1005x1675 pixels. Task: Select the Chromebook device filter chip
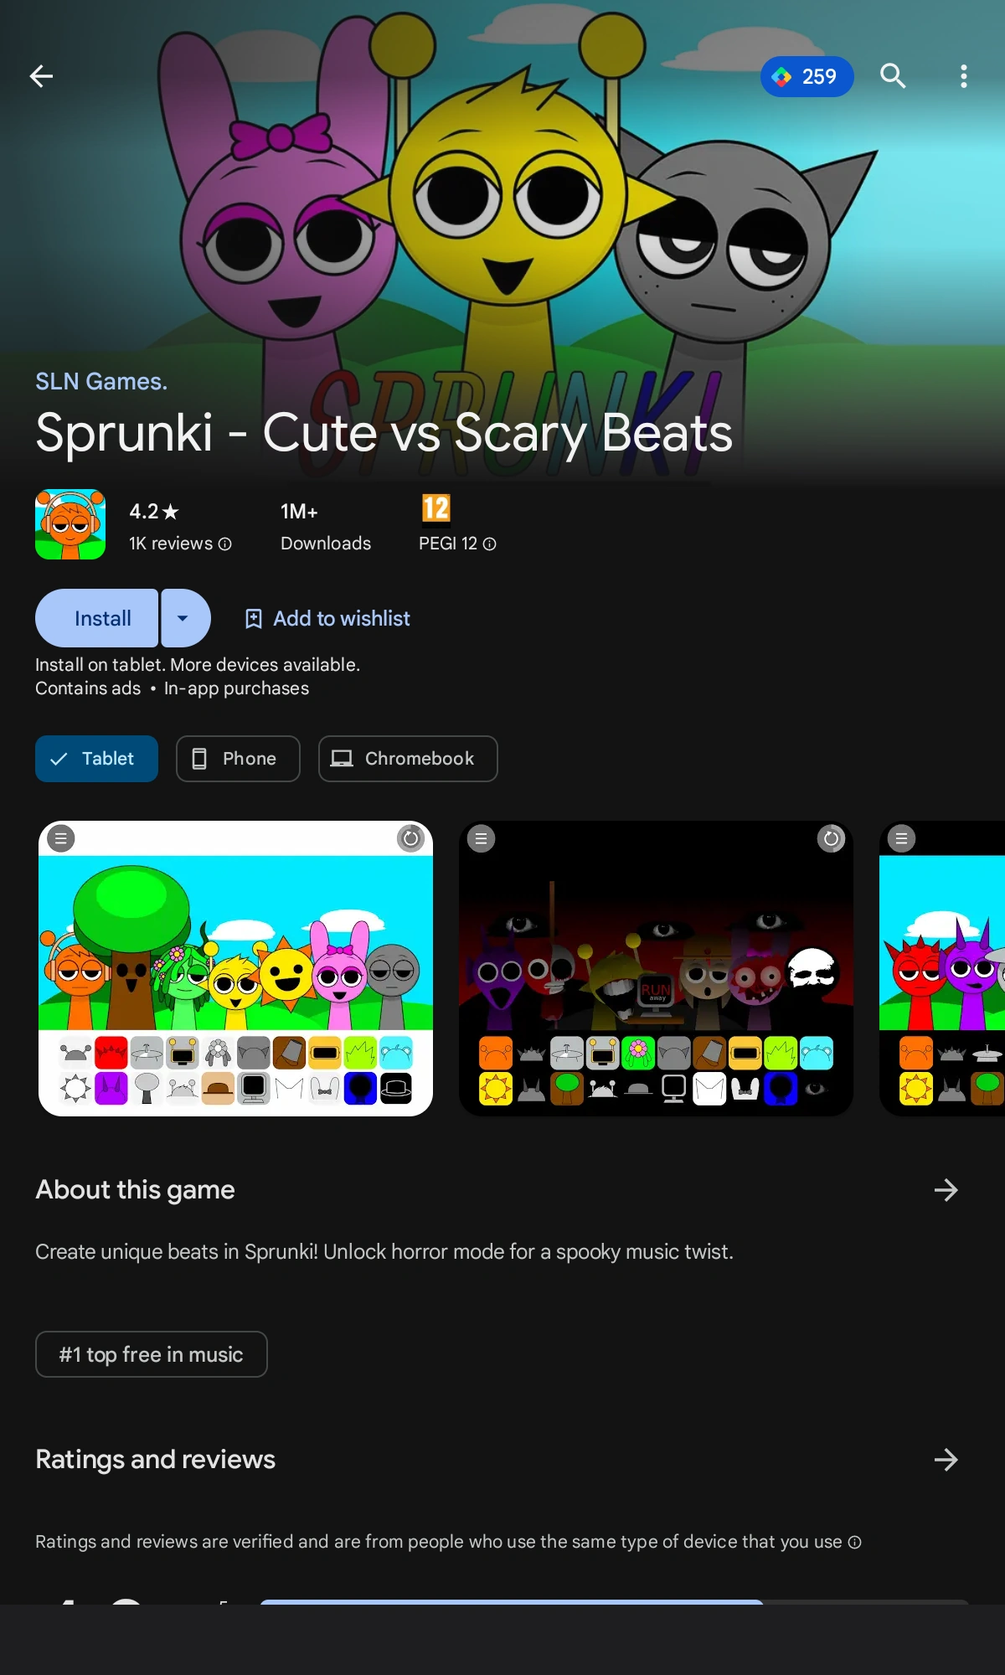[x=408, y=759]
